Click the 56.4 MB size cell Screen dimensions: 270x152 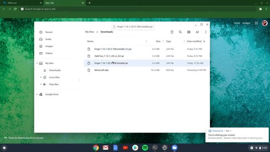click(155, 70)
